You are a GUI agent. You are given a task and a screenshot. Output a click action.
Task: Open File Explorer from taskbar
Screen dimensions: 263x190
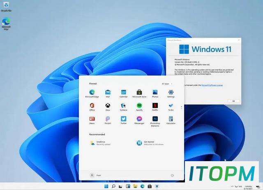(x=135, y=186)
